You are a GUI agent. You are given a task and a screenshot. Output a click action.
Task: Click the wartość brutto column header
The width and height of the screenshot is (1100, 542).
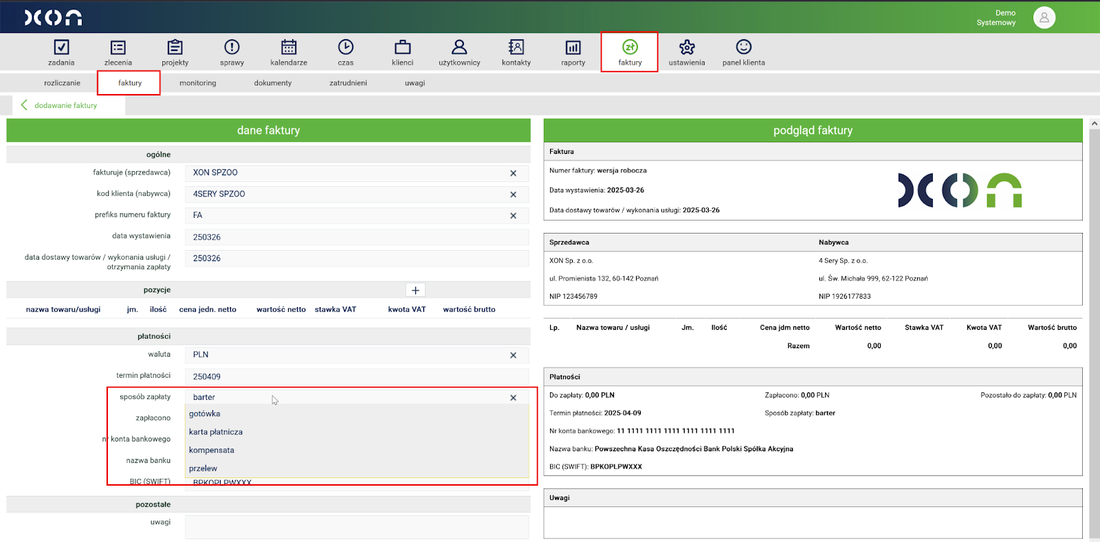click(469, 310)
